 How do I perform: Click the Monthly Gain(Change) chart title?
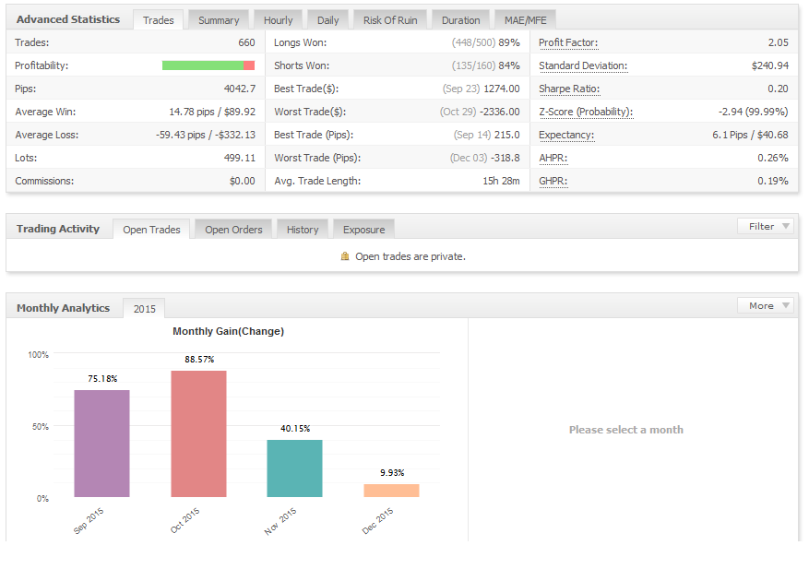point(228,331)
